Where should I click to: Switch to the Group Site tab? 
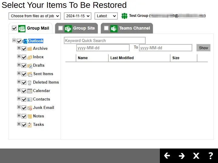pyautogui.click(x=84, y=28)
